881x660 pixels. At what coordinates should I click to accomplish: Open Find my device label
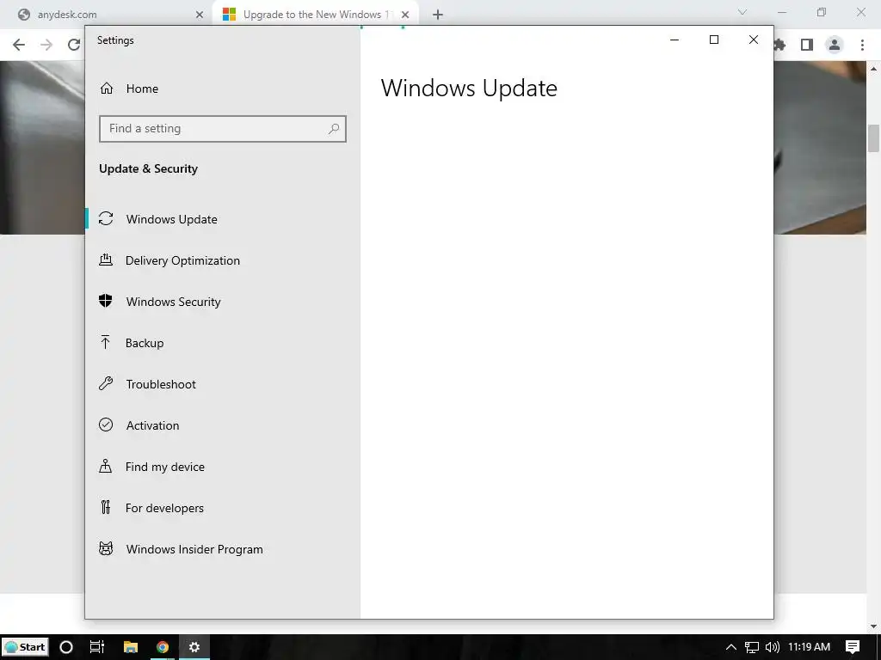(x=165, y=467)
